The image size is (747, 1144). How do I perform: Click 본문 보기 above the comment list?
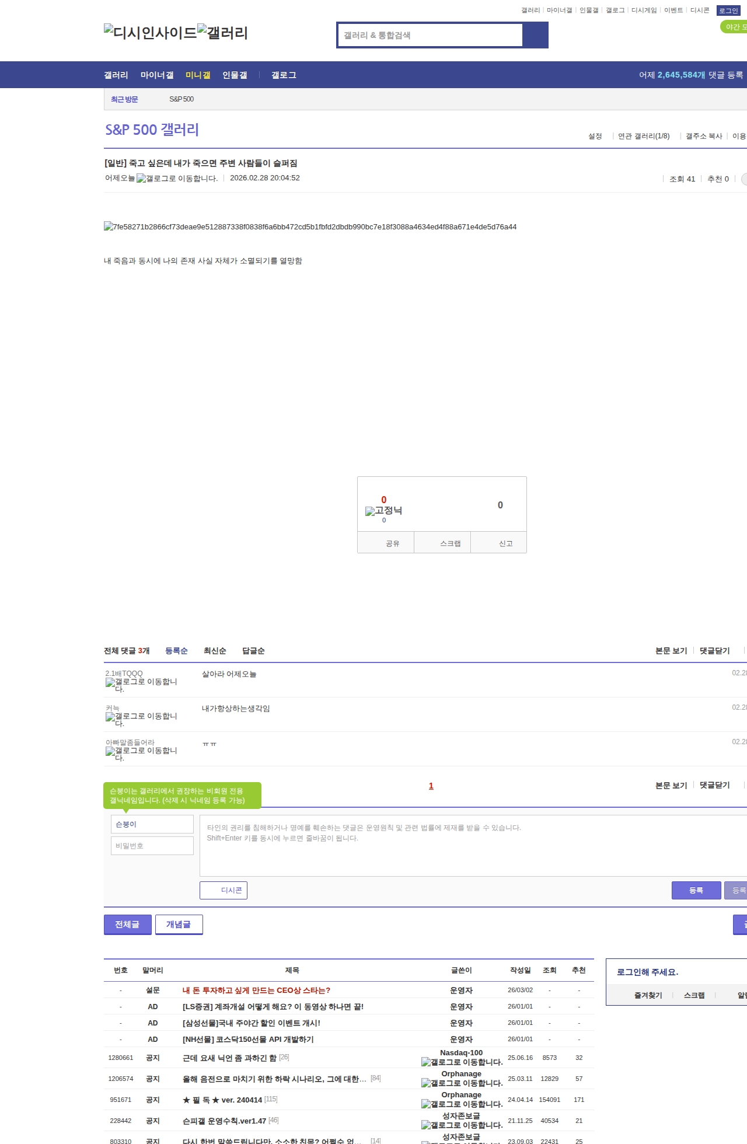[x=671, y=651]
